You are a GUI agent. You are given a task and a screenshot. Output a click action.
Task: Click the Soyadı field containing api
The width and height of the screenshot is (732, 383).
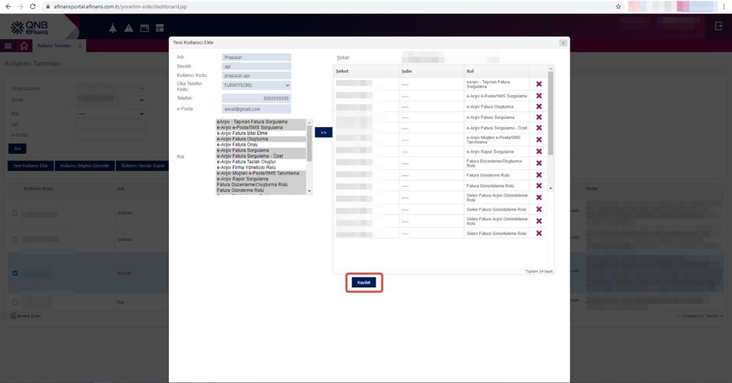click(x=257, y=66)
